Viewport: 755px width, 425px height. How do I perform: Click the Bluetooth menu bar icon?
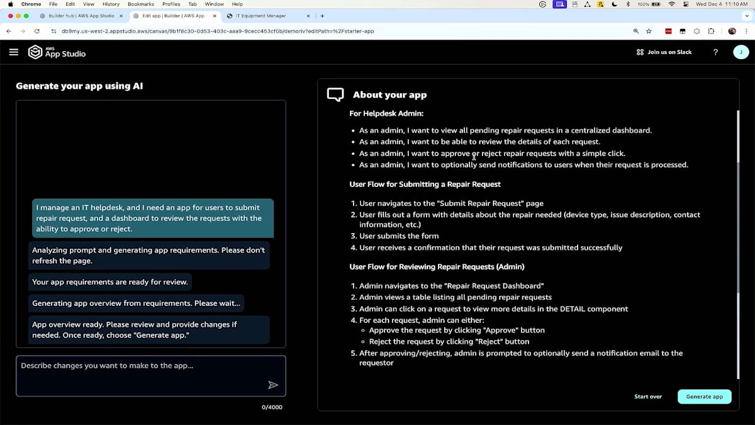click(x=628, y=4)
